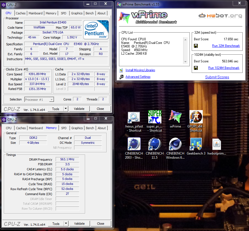Click scroll-up arrow in CPU List box
249x231 pixels.
click(x=185, y=40)
